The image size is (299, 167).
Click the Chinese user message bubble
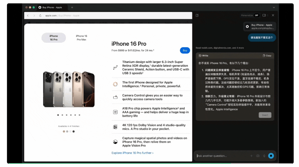262,38
